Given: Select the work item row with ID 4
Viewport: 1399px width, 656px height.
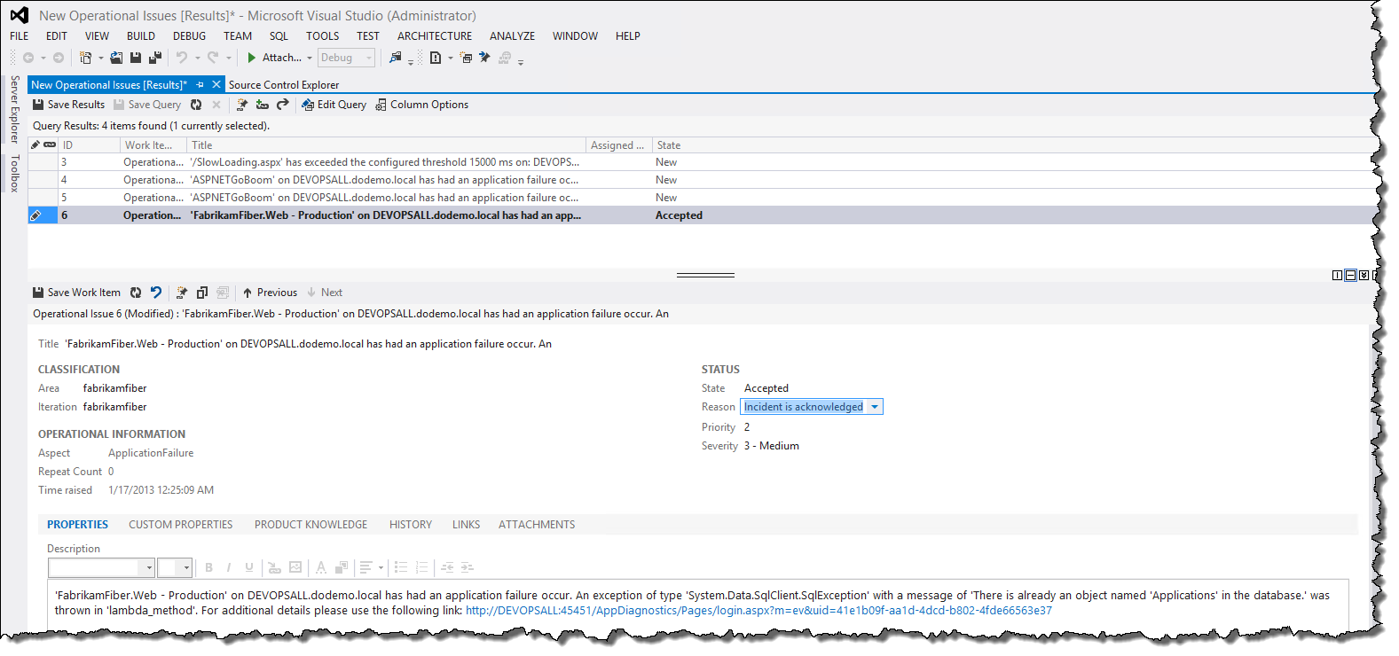Looking at the screenshot, I should coord(355,180).
